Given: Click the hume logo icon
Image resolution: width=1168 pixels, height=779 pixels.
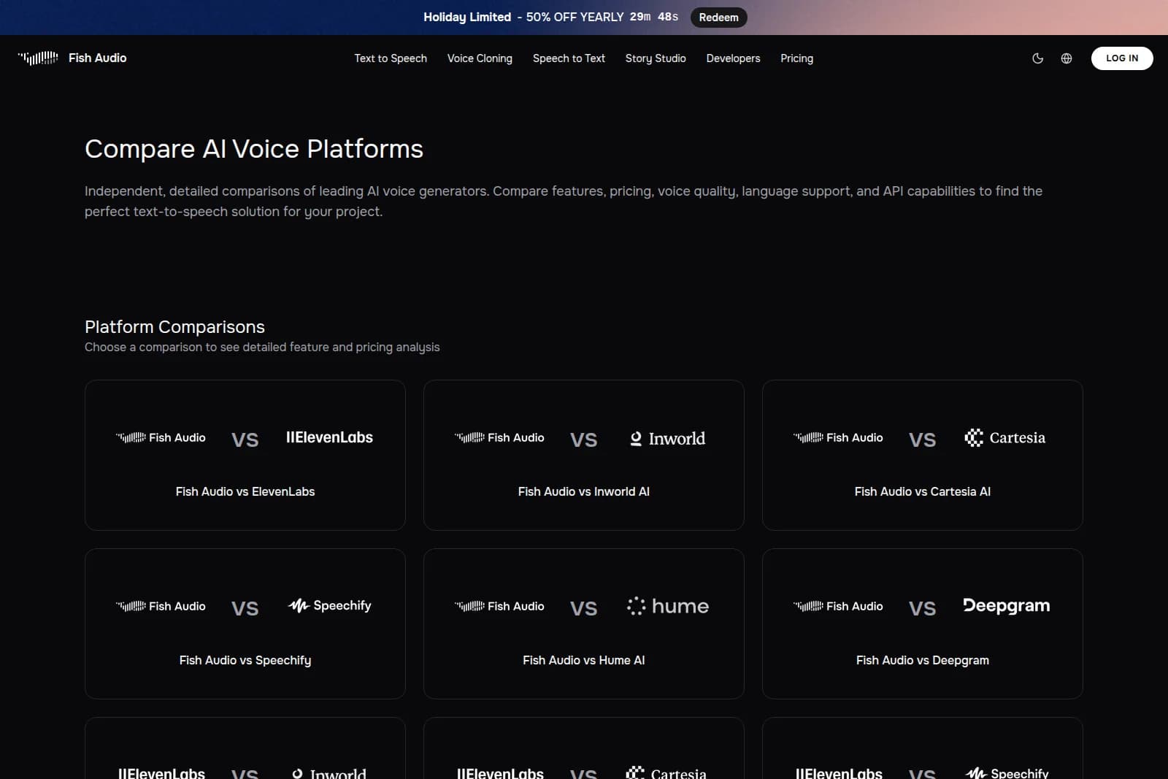Looking at the screenshot, I should 666,606.
